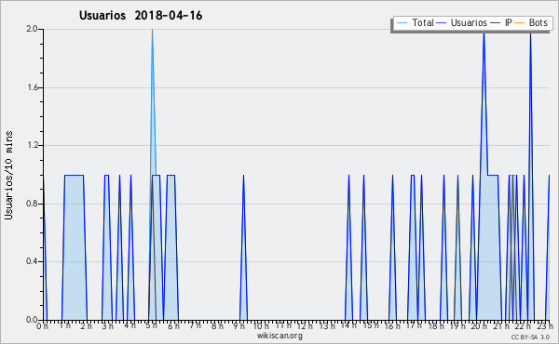Click the light blue peak near 5 h
Image resolution: width=559 pixels, height=344 pixels.
click(152, 101)
